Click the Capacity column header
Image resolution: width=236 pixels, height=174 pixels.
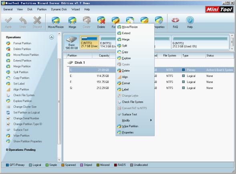tap(101, 56)
